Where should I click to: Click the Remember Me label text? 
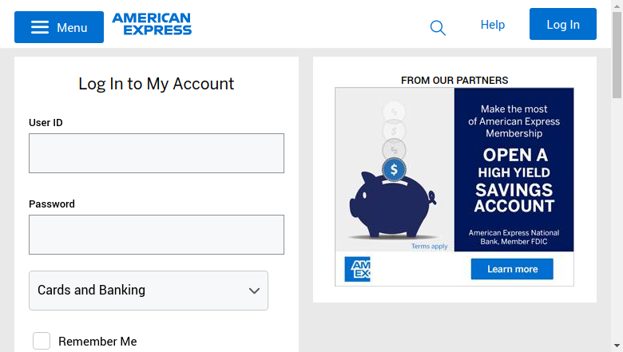(97, 342)
